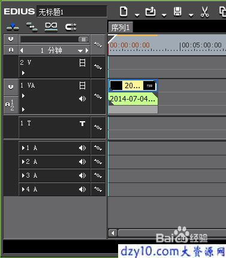Screen dimensions: 226x258
Task: Click the 2 V track label
Action: pos(26,62)
